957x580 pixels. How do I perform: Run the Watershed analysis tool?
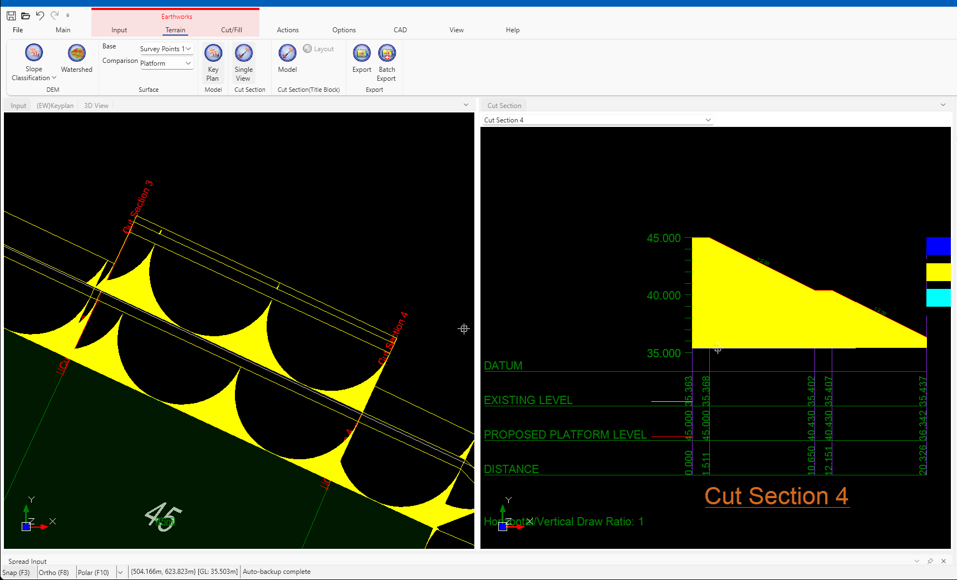77,58
